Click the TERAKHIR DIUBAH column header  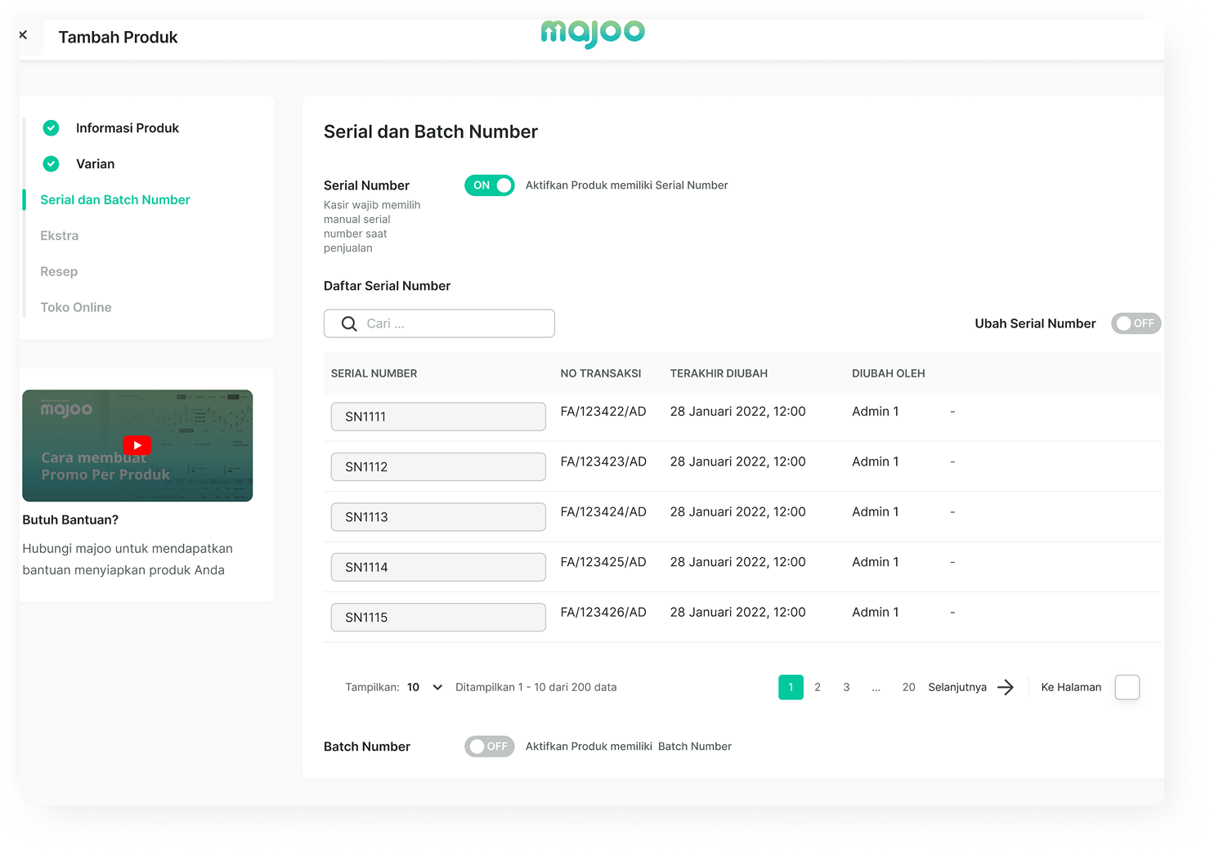tap(719, 373)
